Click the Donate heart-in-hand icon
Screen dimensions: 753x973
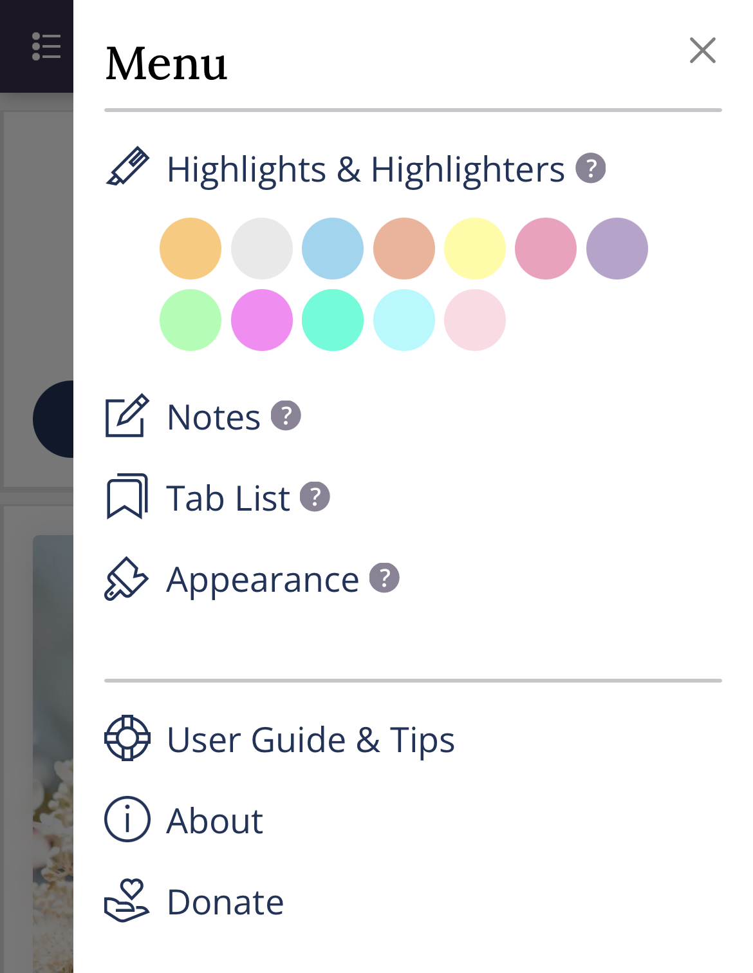click(x=126, y=901)
